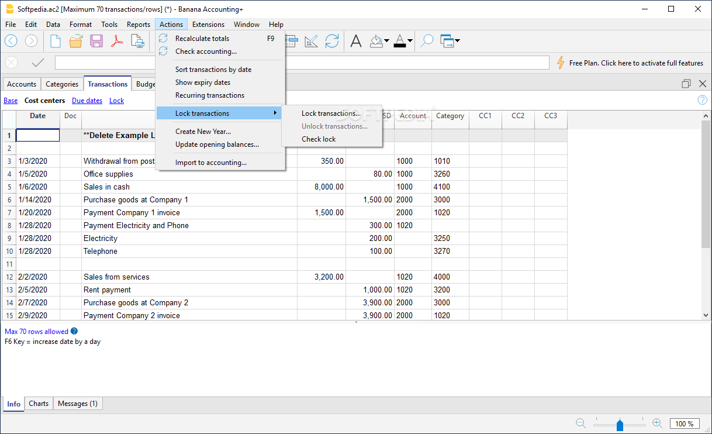This screenshot has height=434, width=712.
Task: Open a file with the folder icon
Action: [76, 41]
